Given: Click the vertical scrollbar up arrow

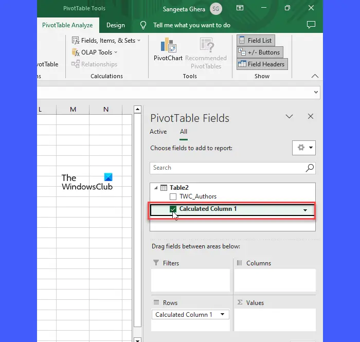Looking at the screenshot, I should pos(137,109).
